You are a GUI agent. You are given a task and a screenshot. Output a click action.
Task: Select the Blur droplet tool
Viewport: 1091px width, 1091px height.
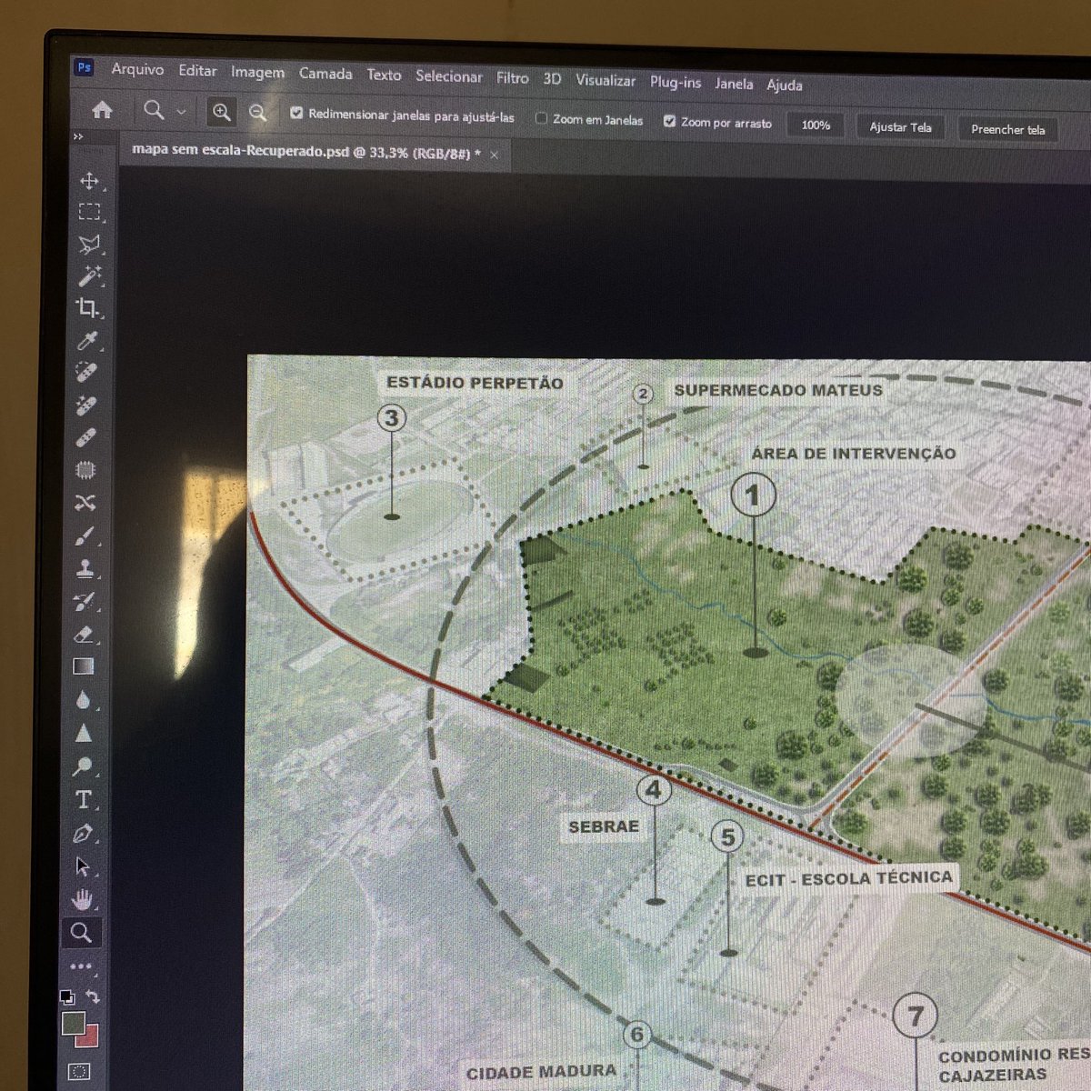84,700
